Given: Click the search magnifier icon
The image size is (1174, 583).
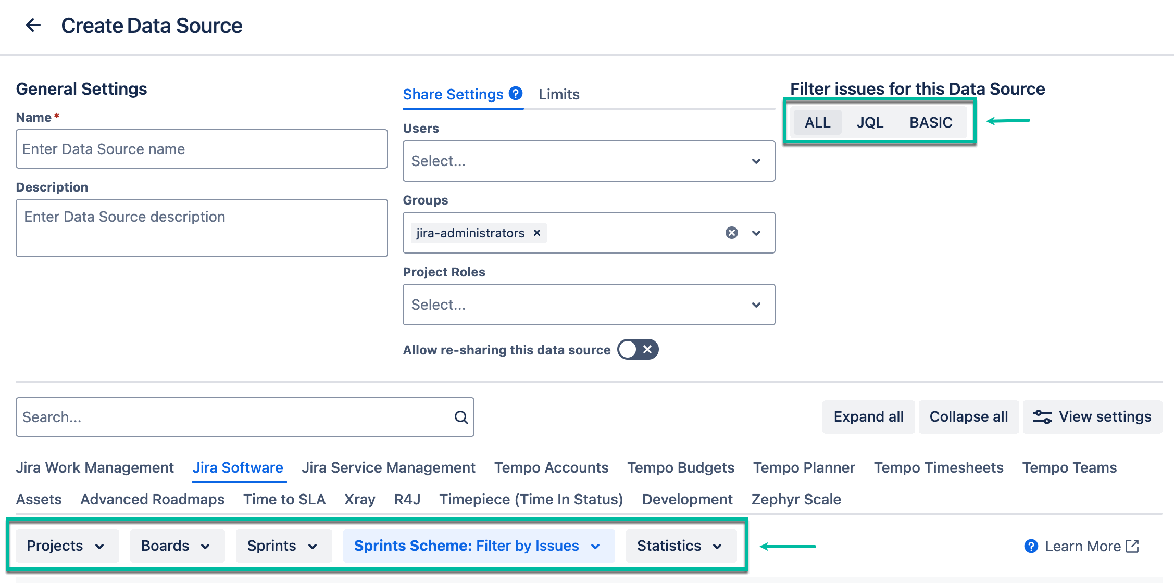Looking at the screenshot, I should coord(460,417).
